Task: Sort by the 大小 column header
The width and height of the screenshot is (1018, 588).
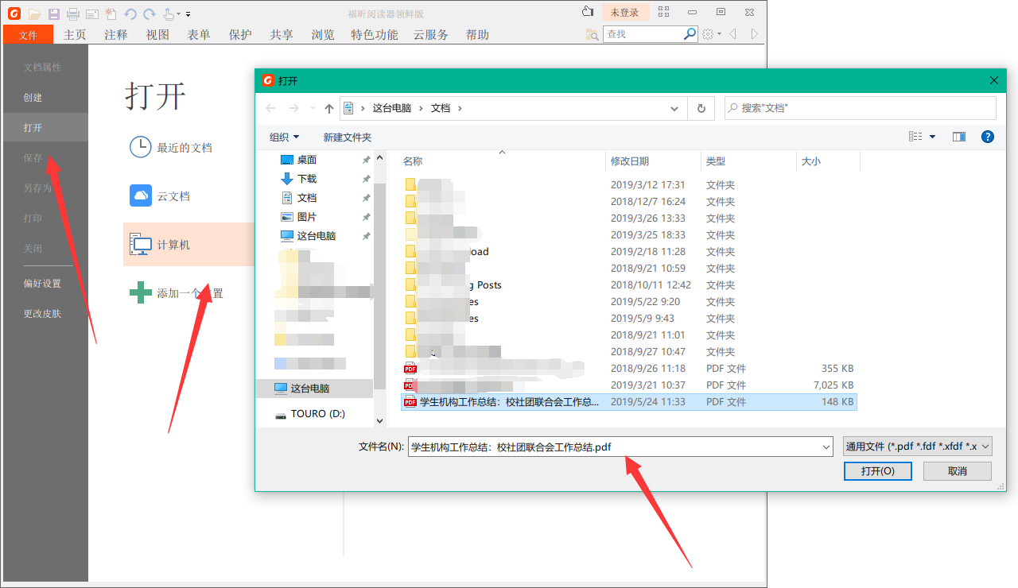Action: tap(828, 161)
